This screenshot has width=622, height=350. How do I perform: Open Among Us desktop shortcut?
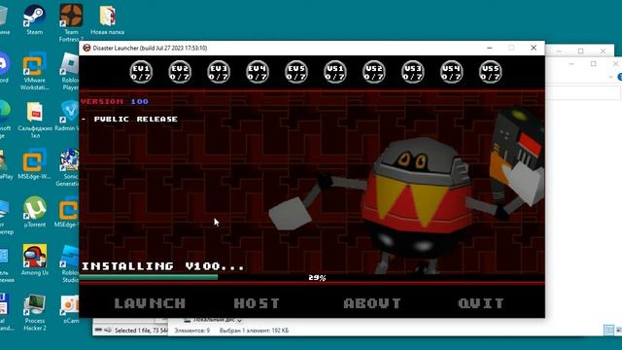35,261
